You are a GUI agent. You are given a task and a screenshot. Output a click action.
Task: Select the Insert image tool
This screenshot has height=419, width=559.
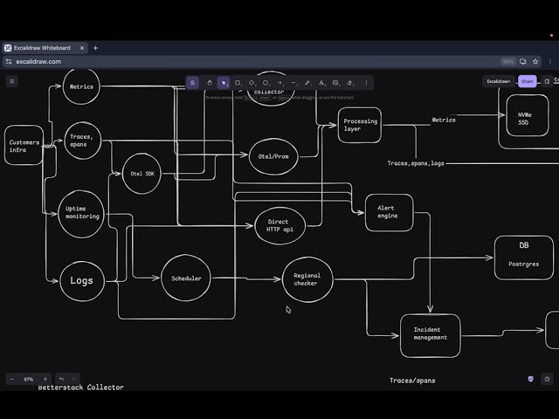(335, 83)
